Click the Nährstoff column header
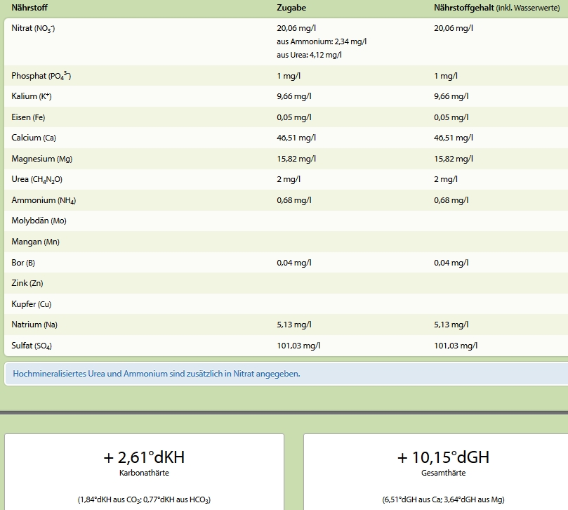This screenshot has width=568, height=510. click(29, 8)
